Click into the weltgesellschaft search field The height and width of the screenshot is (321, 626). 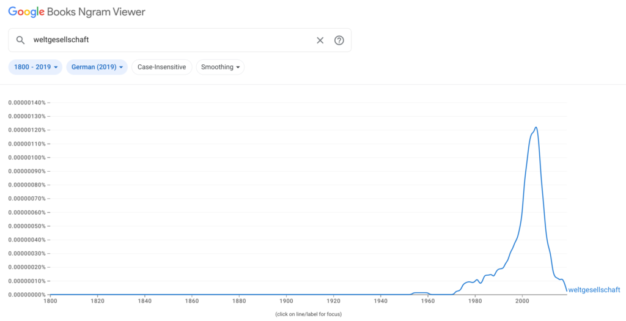[171, 40]
